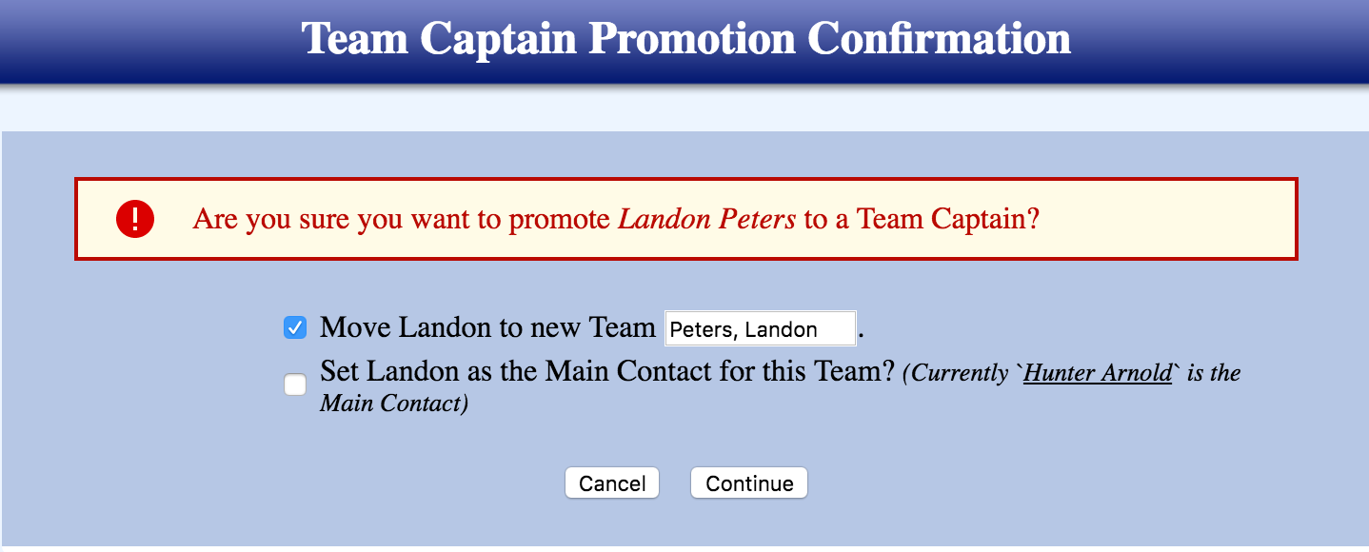Click the word 'Confirmation' in the page header
The image size is (1369, 552).
[x=939, y=39]
